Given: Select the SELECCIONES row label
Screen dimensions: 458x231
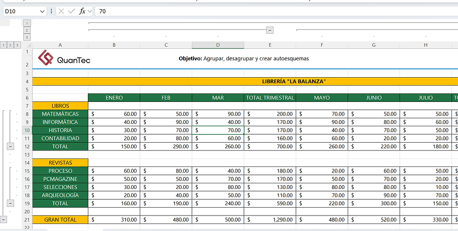Looking at the screenshot, I should pyautogui.click(x=60, y=187).
